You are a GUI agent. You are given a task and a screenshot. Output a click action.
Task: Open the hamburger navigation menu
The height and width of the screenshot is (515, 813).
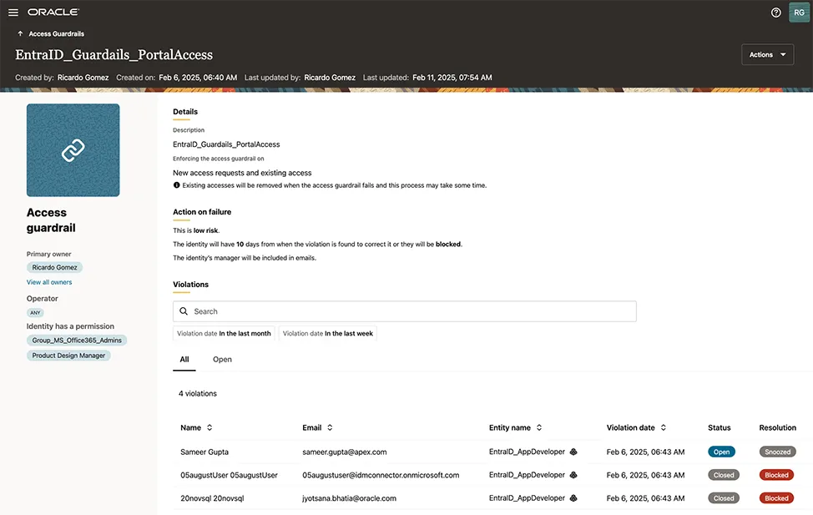tap(13, 13)
